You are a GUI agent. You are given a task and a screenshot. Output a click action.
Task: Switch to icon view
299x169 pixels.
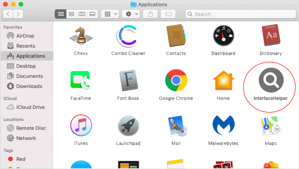pos(61,14)
